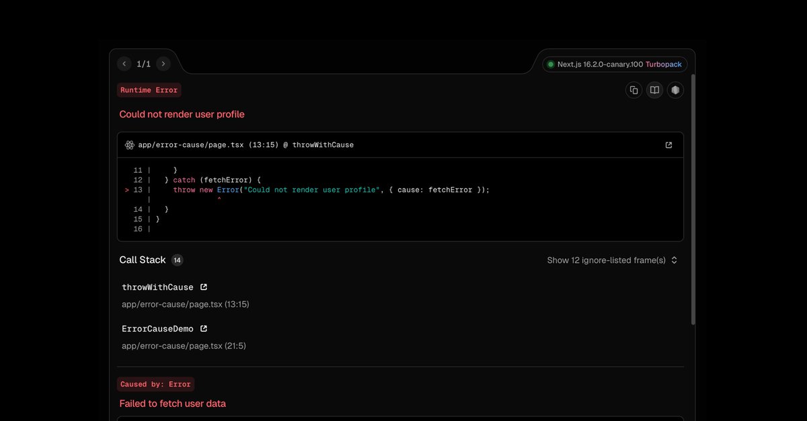Click the ErrorCauseDemo call stack entry
This screenshot has height=421, width=807.
(157, 329)
